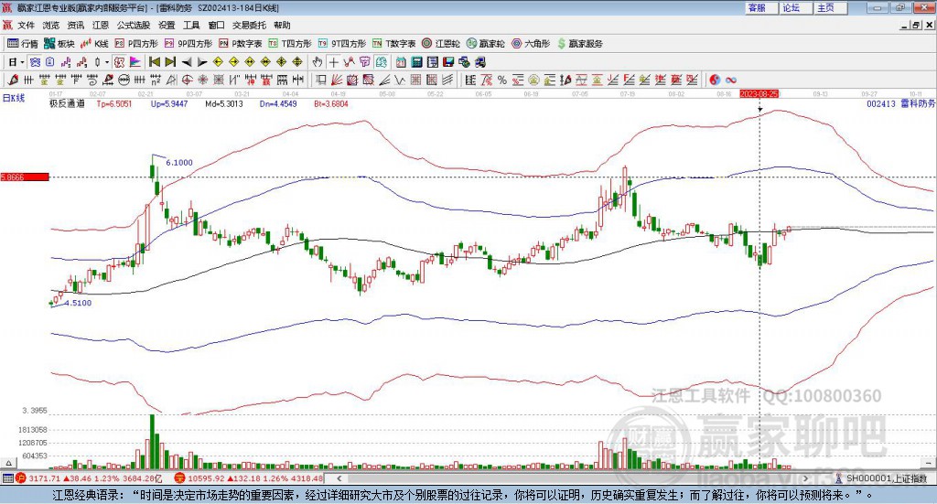
Task: Click the save floppy disk icon
Action: pos(448,62)
